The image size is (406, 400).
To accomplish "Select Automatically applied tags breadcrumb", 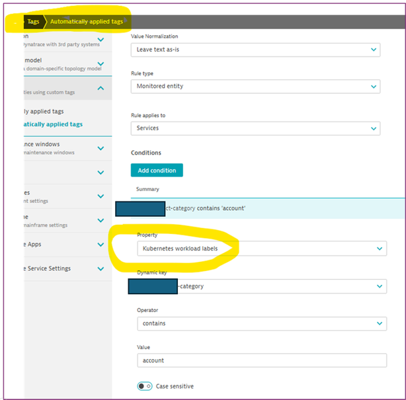I will 87,22.
